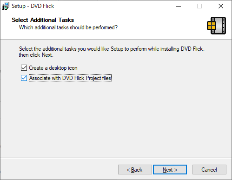Click the "Select Additional Tasks" heading
This screenshot has height=180, width=232.
43,20
